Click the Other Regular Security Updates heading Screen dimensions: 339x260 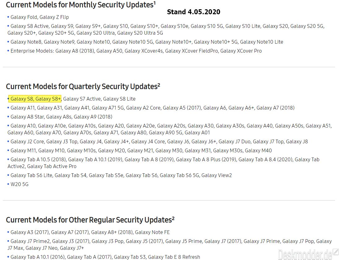90,220
